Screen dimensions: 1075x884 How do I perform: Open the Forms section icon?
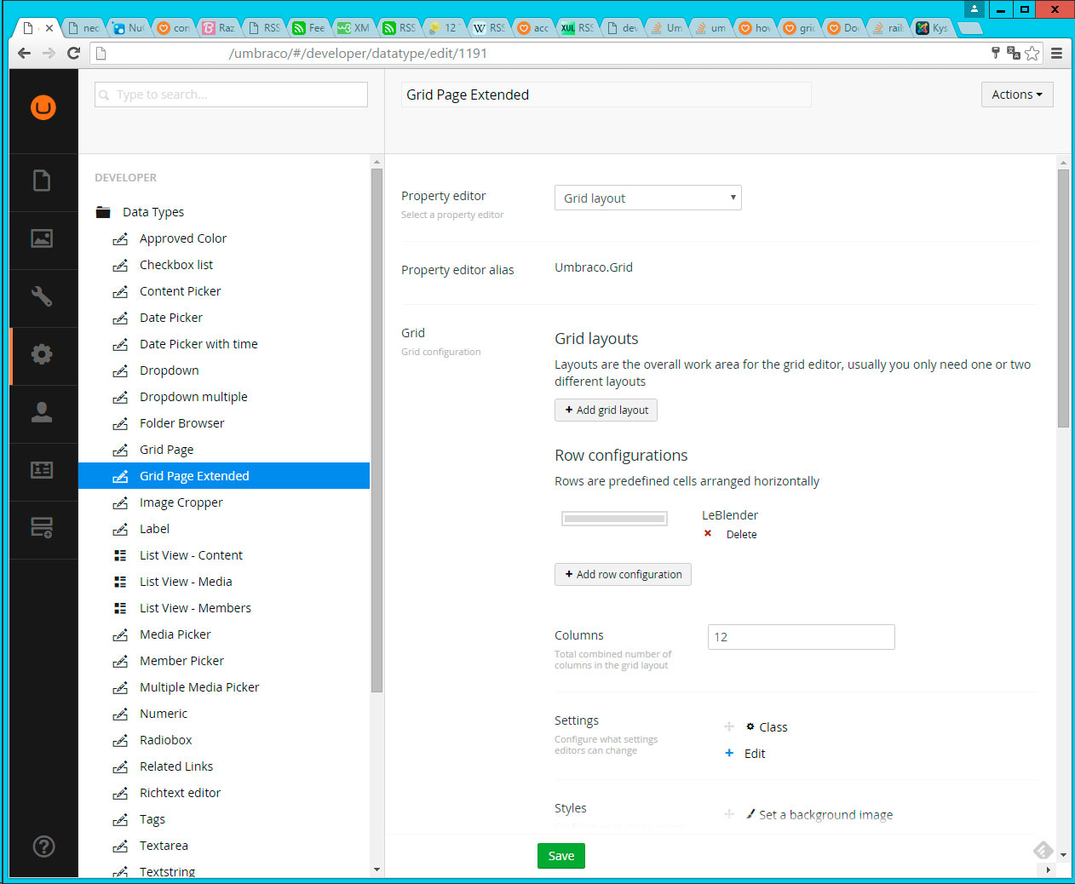(42, 528)
